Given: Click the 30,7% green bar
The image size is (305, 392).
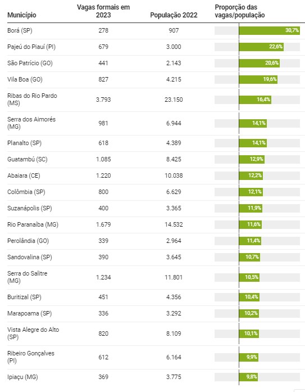Looking at the screenshot, I should click(269, 30).
